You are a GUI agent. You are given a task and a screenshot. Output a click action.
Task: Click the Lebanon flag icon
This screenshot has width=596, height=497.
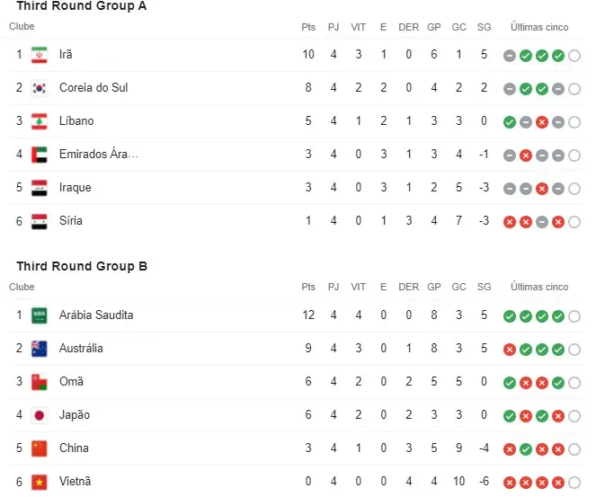[x=40, y=121]
